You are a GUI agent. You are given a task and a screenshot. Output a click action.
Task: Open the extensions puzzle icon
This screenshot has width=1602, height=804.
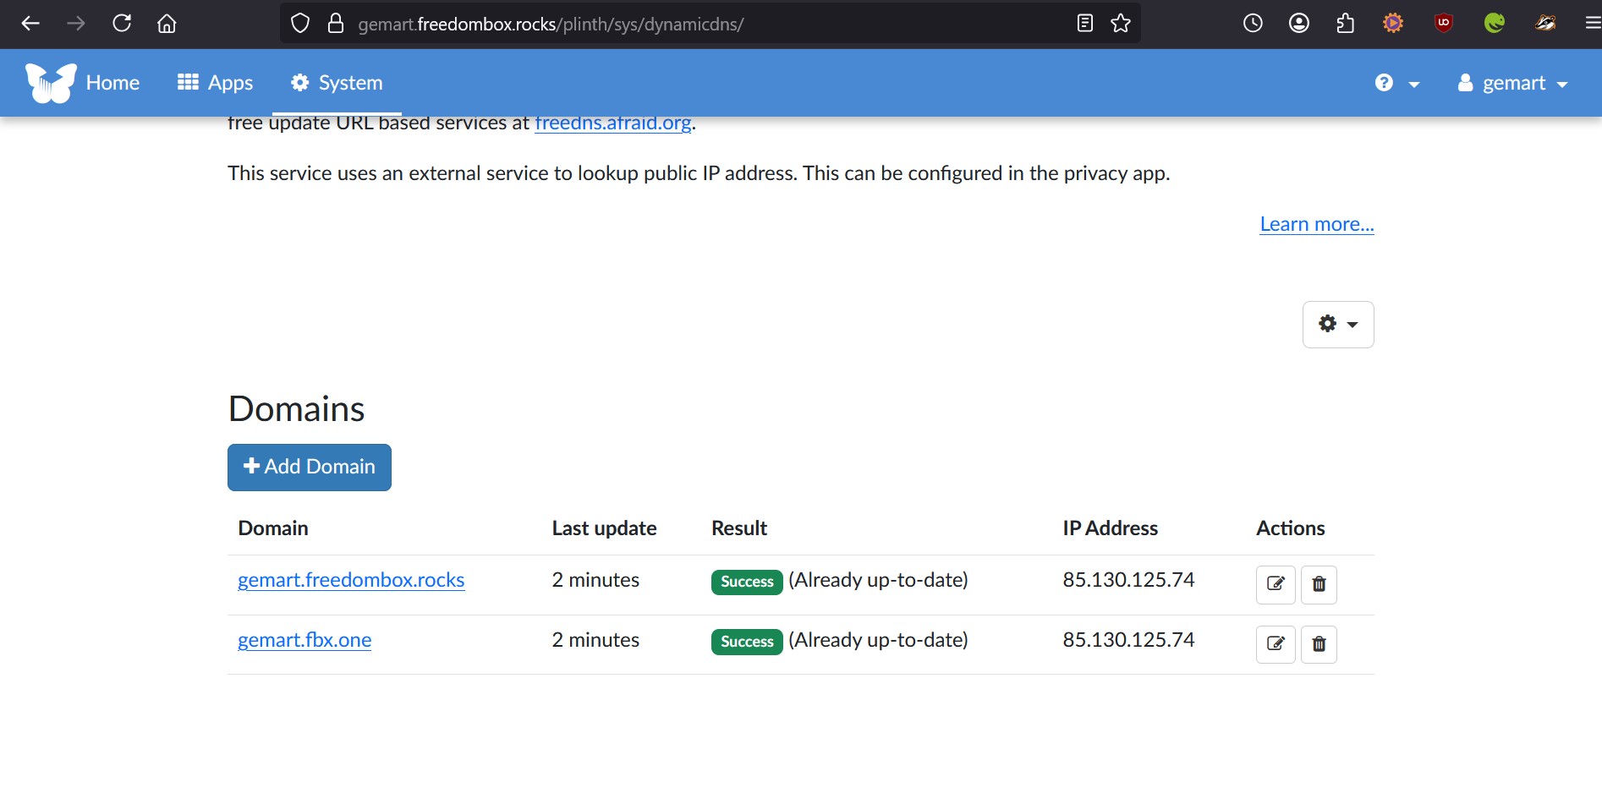(x=1345, y=24)
